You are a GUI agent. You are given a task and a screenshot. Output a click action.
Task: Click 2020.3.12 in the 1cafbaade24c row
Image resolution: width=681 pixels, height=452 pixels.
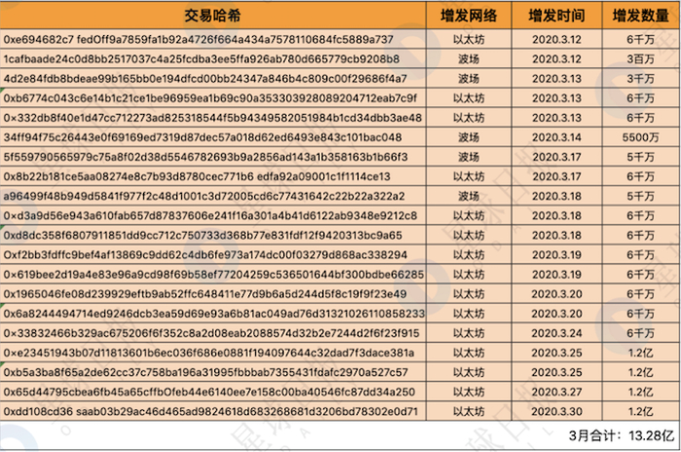(x=556, y=59)
